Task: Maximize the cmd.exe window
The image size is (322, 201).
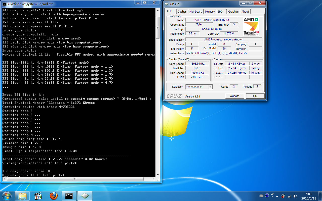Action: point(145,3)
